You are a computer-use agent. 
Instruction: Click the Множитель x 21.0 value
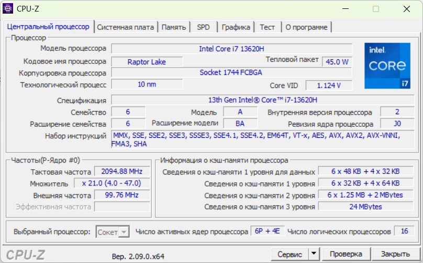coord(112,183)
